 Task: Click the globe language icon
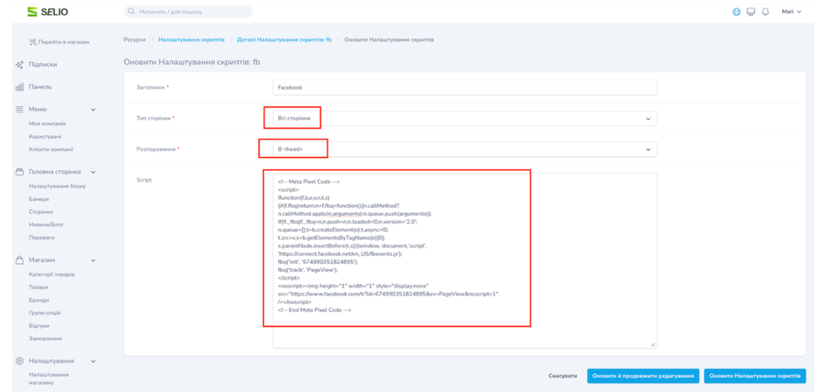click(736, 12)
